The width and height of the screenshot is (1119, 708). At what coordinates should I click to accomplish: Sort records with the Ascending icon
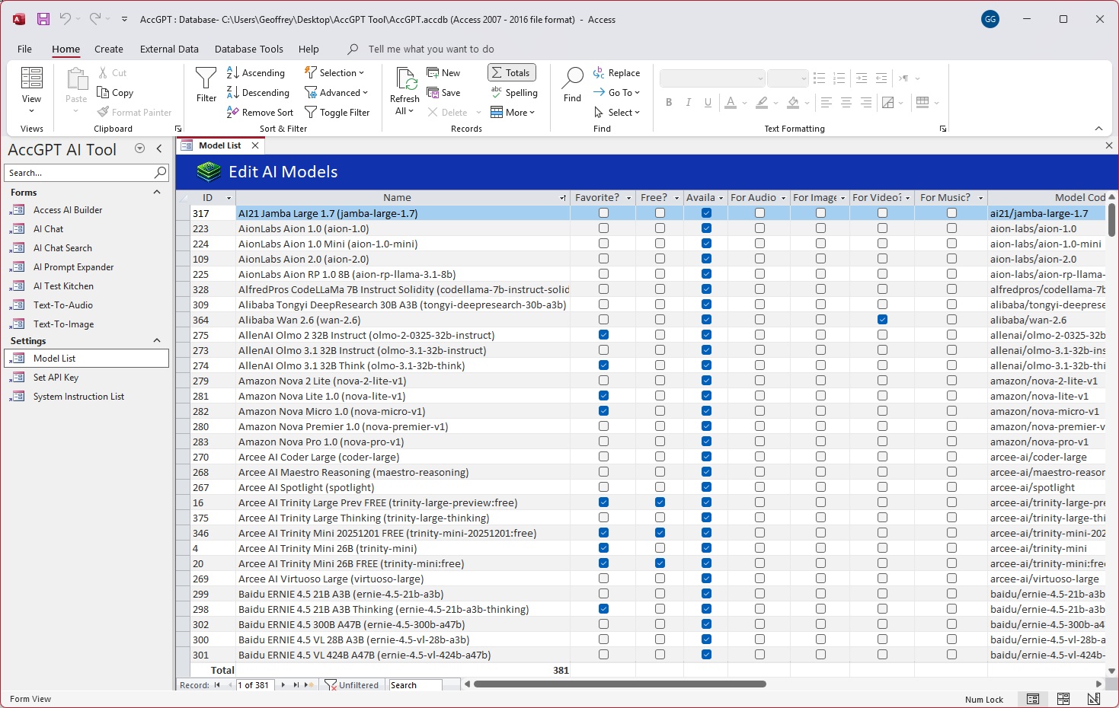click(x=233, y=72)
